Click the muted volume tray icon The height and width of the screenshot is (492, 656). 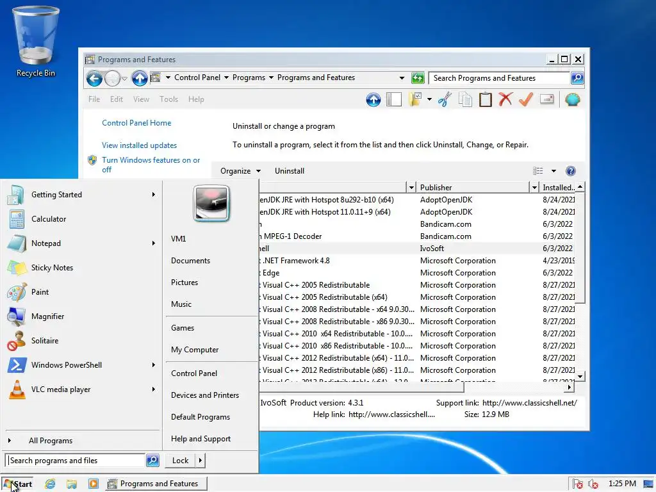click(x=593, y=484)
